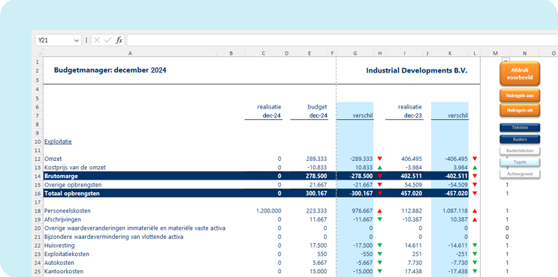This screenshot has width=558, height=277.
Task: Click the Afdruk voorbeeld button
Action: point(520,74)
